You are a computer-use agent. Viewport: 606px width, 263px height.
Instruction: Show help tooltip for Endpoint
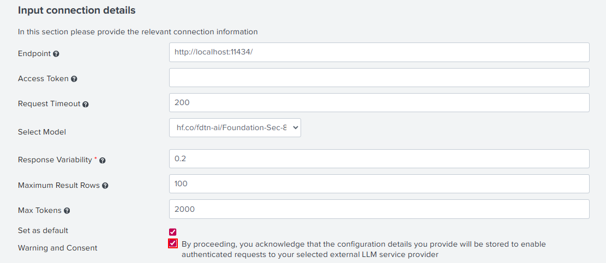click(x=56, y=54)
